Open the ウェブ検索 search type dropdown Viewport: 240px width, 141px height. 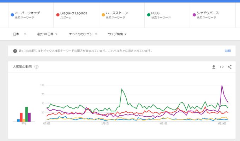pos(117,34)
